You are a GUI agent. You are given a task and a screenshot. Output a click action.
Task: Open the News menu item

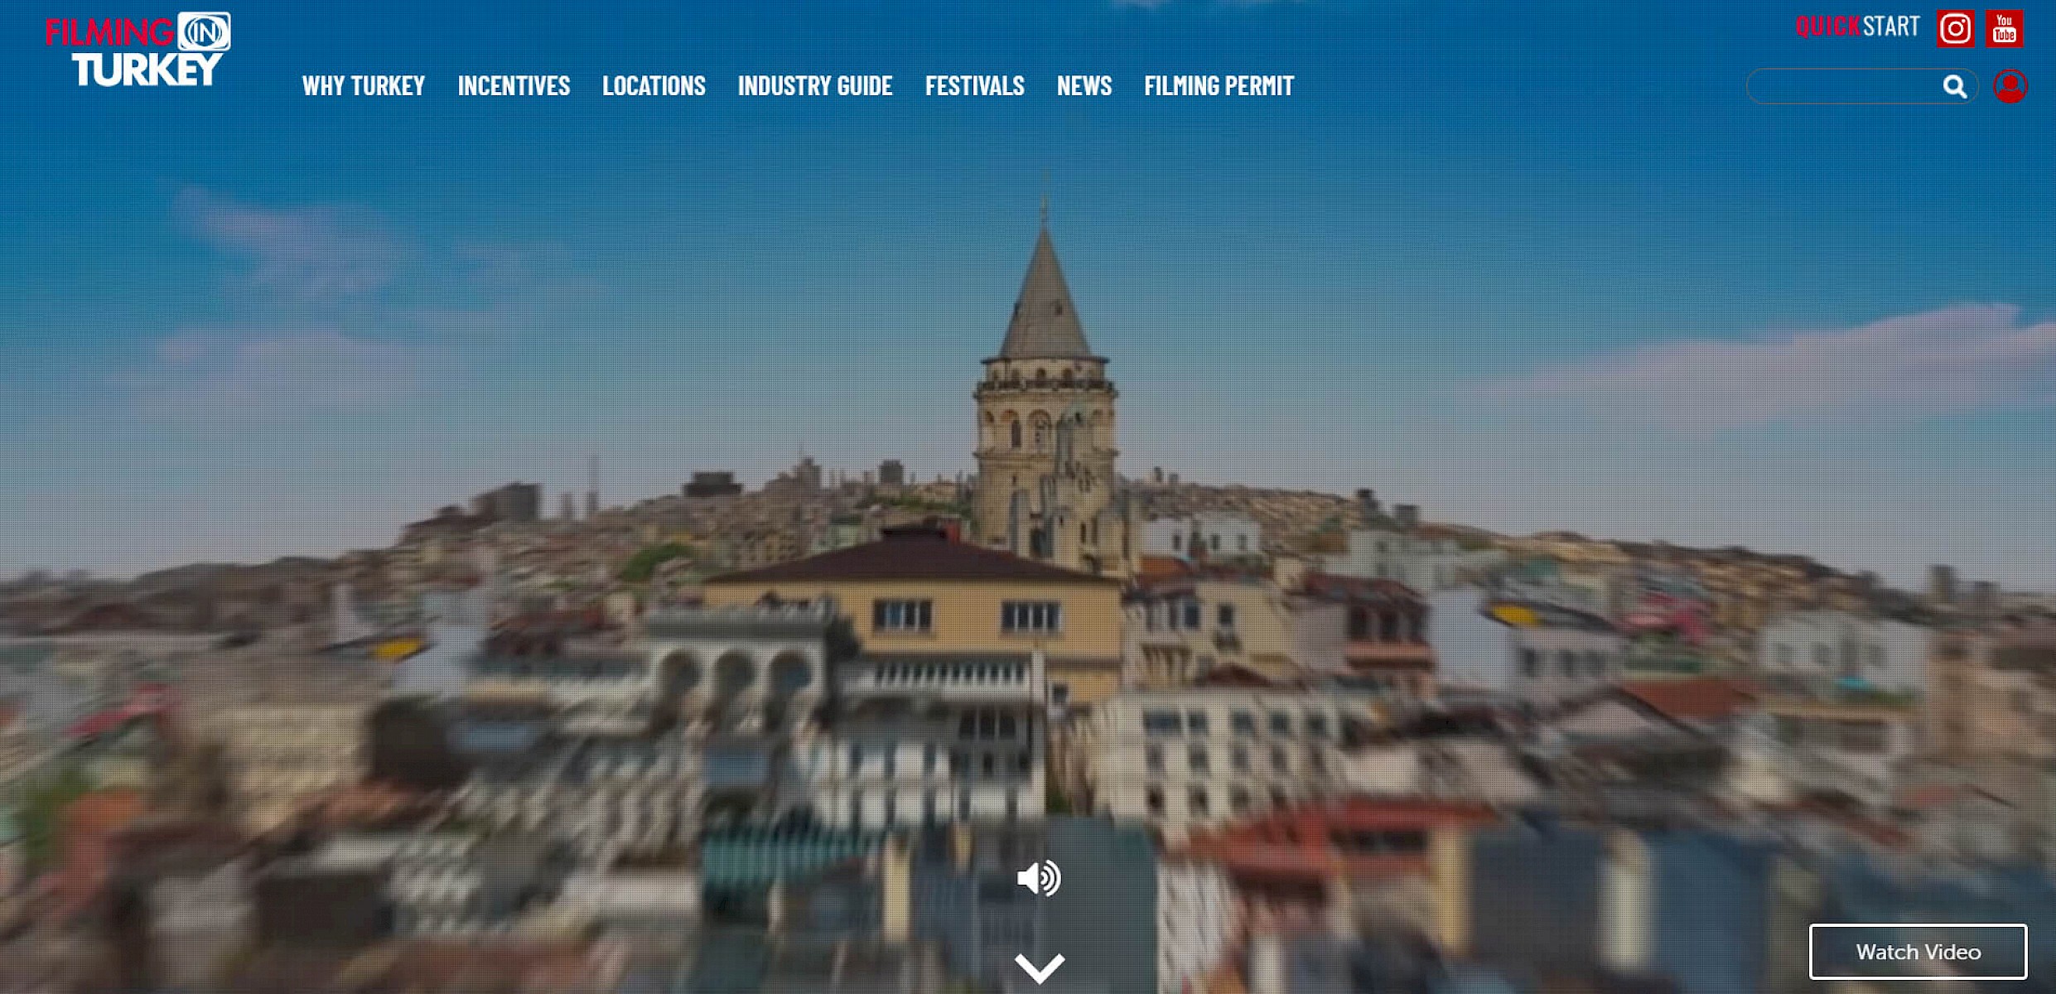[x=1084, y=86]
